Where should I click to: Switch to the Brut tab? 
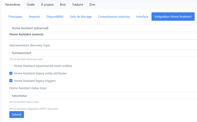point(63,5)
